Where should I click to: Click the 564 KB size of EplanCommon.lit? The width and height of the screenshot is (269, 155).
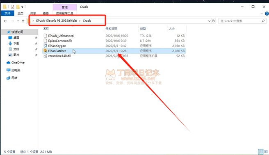(x=180, y=41)
